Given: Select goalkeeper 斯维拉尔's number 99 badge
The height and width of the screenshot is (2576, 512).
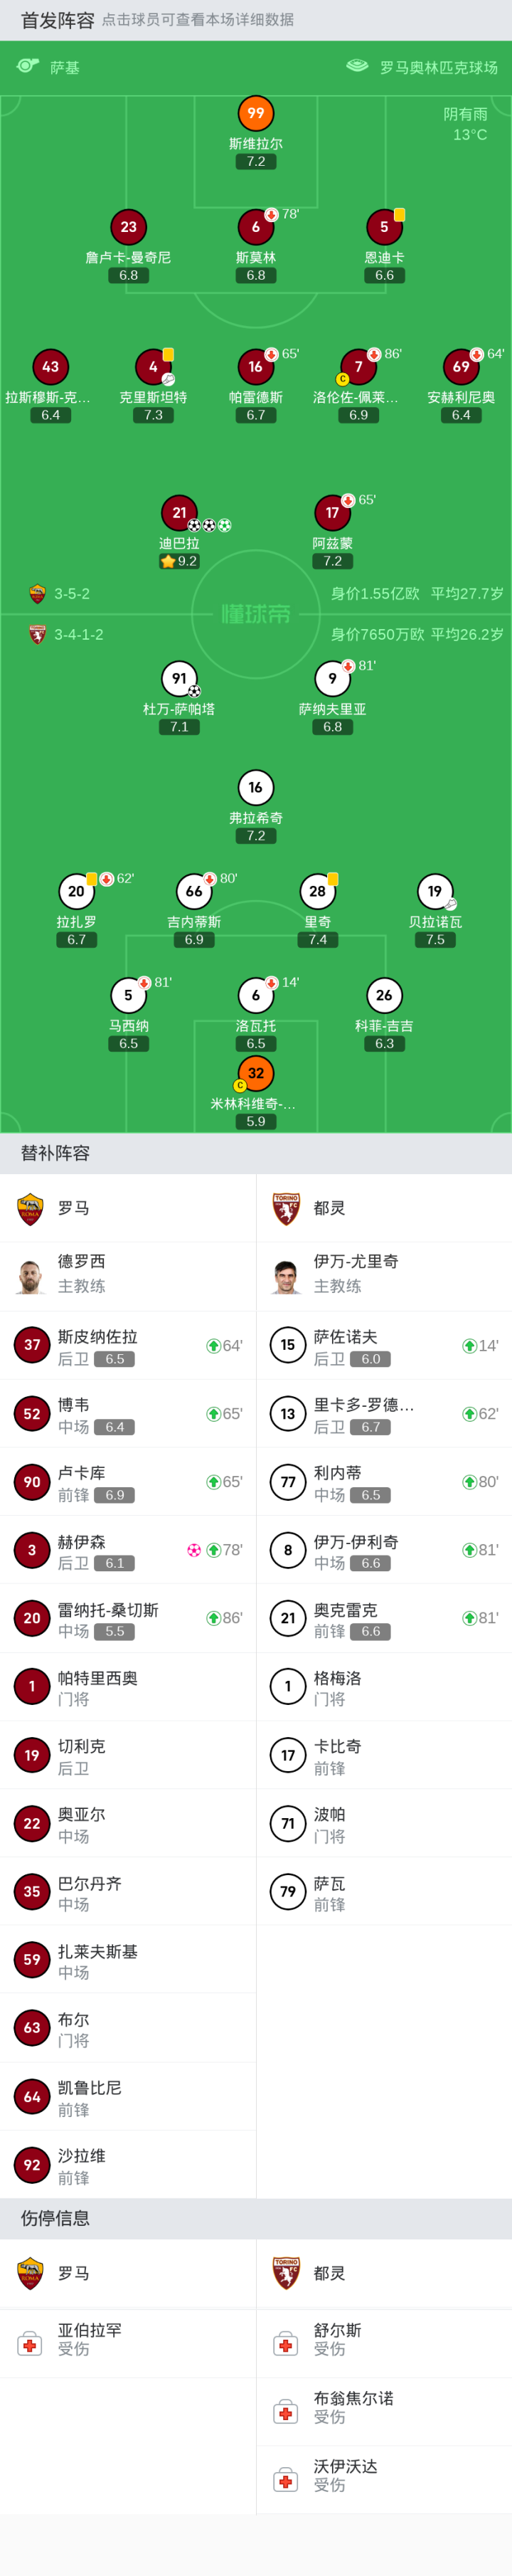Looking at the screenshot, I should [256, 113].
